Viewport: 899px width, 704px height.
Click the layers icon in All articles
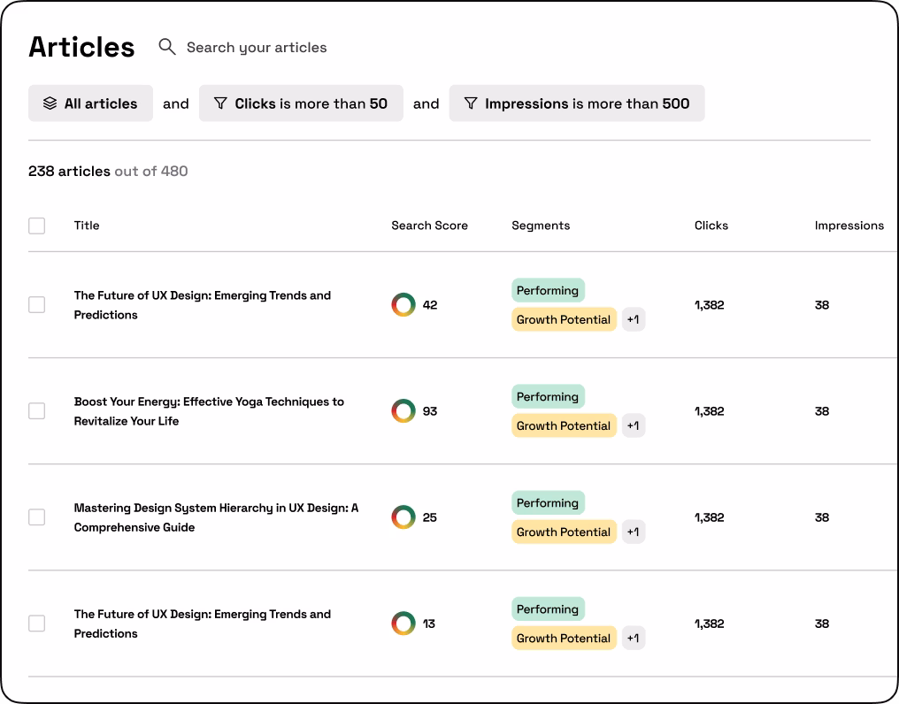click(x=50, y=103)
